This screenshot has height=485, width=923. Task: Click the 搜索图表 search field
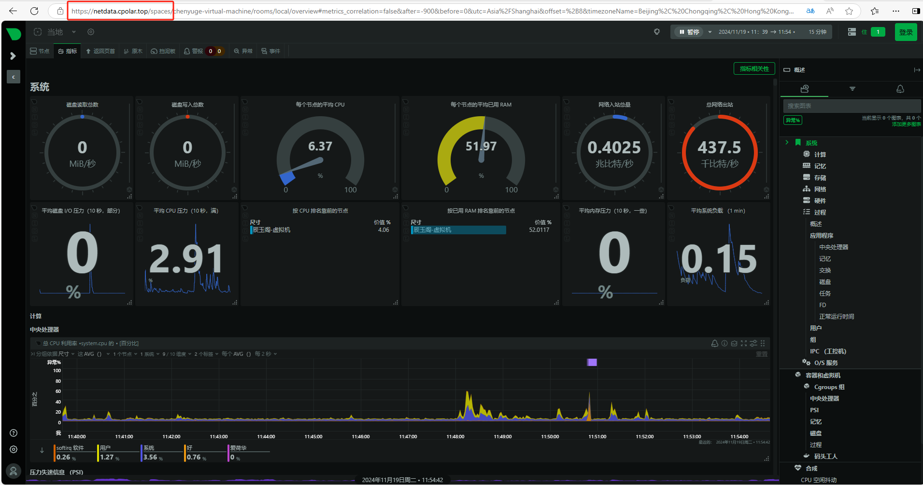[x=851, y=106]
